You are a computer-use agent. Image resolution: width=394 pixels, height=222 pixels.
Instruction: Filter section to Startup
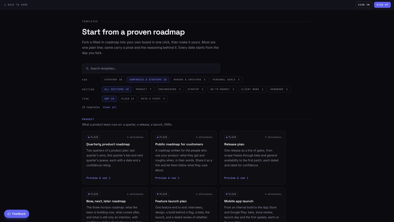pyautogui.click(x=195, y=89)
